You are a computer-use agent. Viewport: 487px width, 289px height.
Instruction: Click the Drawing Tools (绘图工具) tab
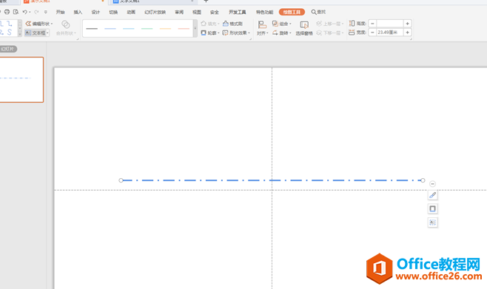click(x=292, y=12)
